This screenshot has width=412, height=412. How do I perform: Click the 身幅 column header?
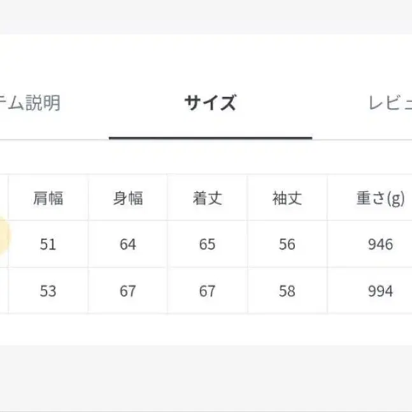(128, 198)
